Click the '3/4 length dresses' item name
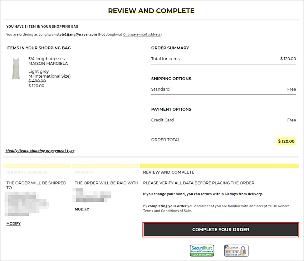This screenshot has height=261, width=304. tap(46, 59)
